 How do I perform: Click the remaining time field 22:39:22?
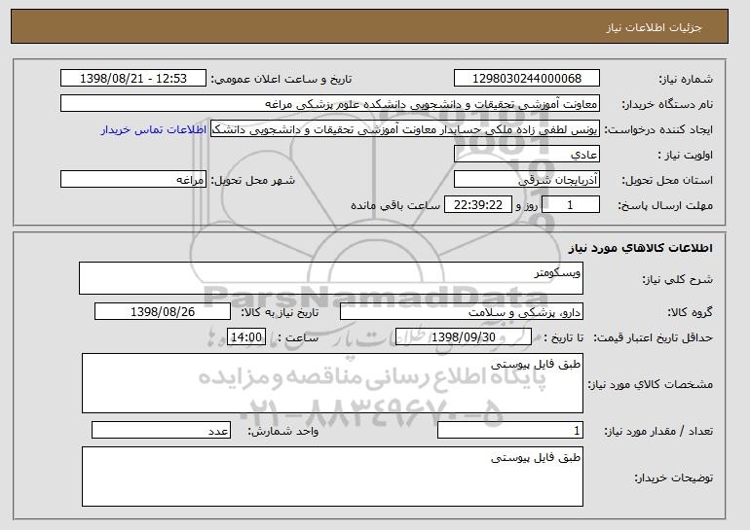pyautogui.click(x=478, y=205)
